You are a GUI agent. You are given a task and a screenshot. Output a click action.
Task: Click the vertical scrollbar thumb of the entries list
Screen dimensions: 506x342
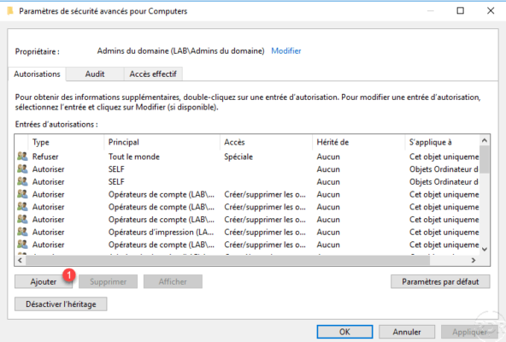click(x=484, y=160)
